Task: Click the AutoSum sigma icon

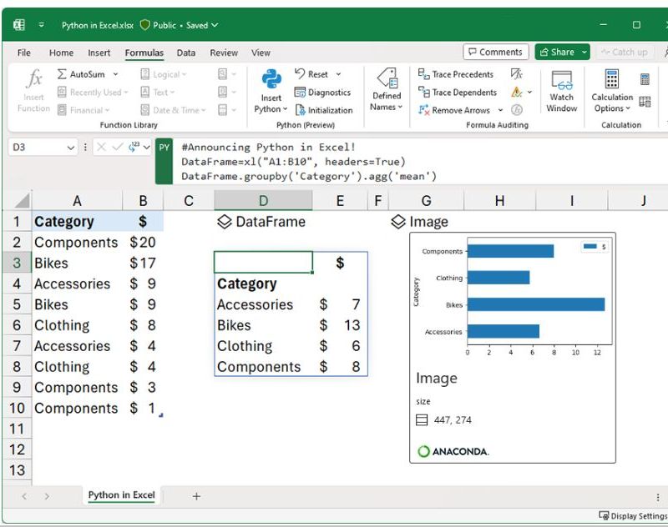Action: (62, 74)
